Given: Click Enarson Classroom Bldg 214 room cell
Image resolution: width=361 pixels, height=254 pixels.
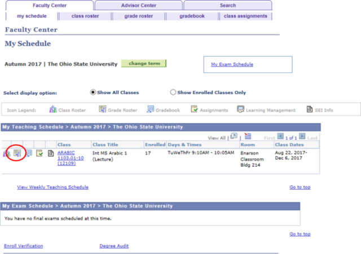Looking at the screenshot, I should (252, 159).
